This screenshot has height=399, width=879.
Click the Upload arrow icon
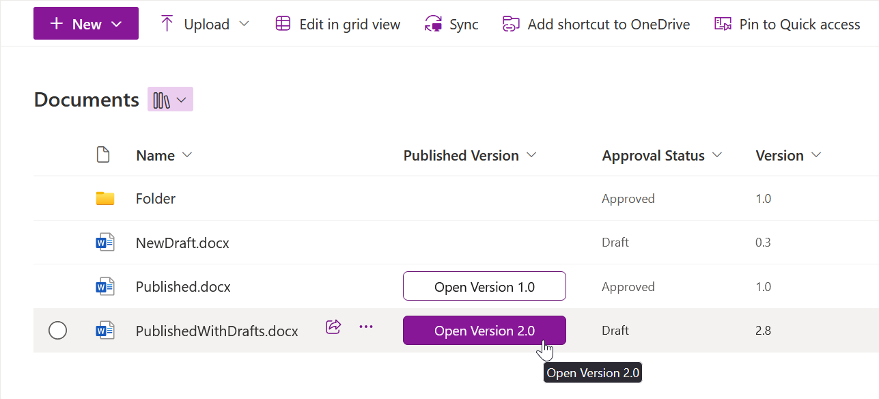point(167,24)
